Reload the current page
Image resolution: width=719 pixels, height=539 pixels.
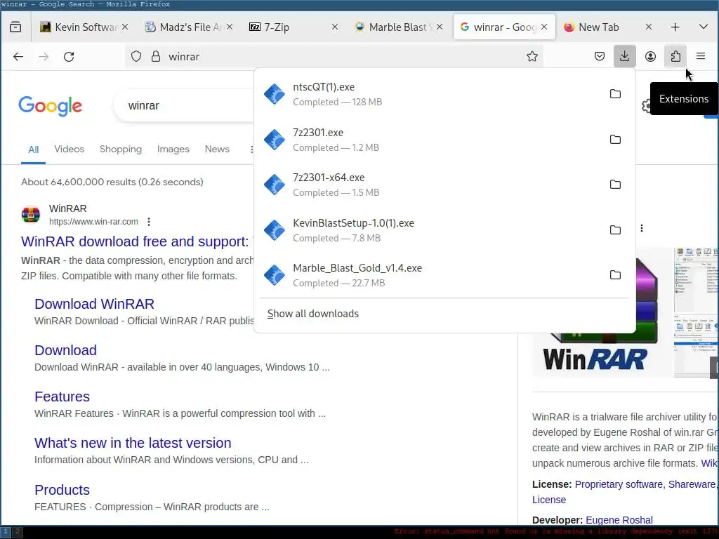tap(69, 56)
